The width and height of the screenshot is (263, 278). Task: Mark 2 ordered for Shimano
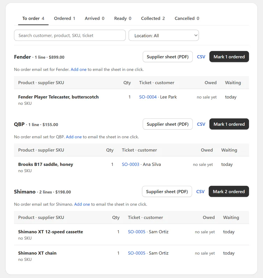click(x=229, y=191)
